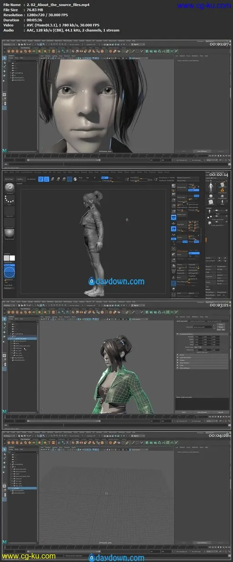Click Notes text area in 00:03:21 frame

point(202,404)
